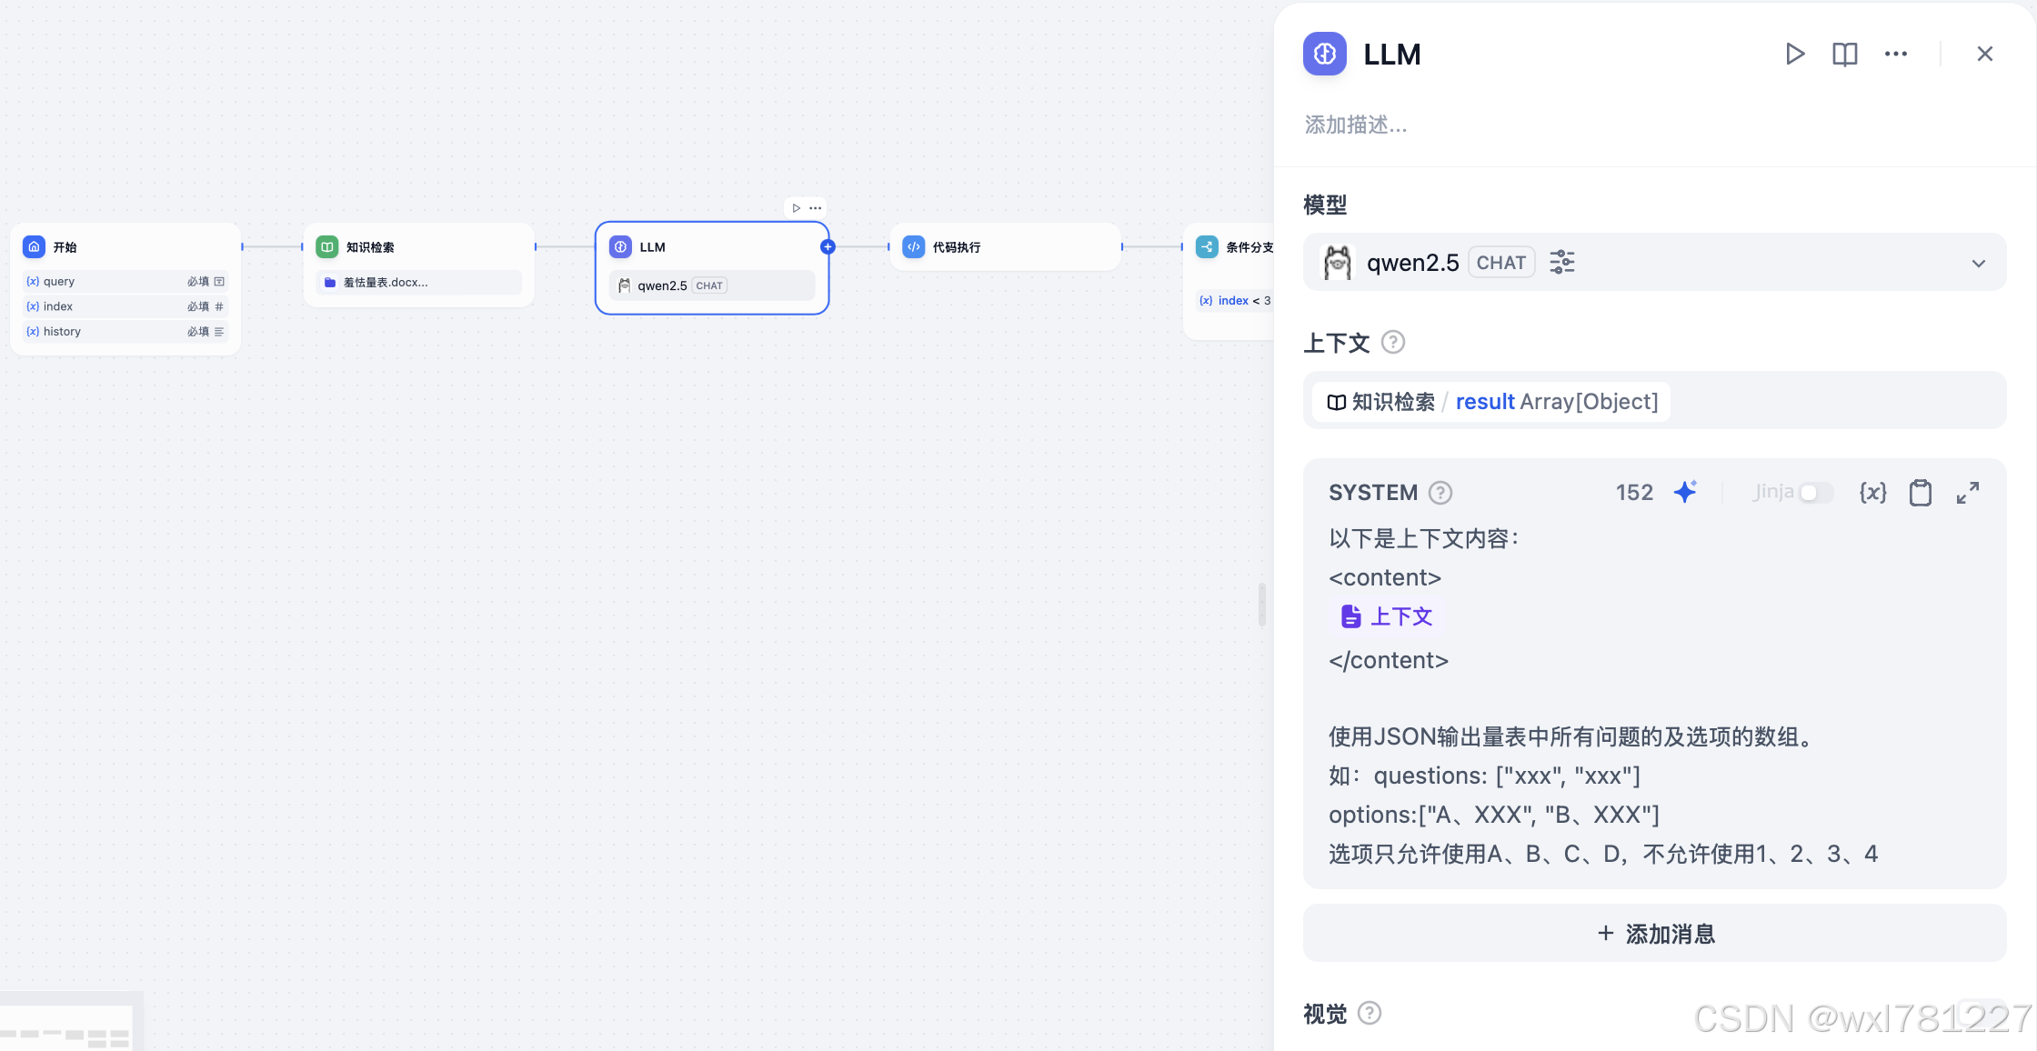Expand model selector chevron arrow
2037x1051 pixels.
coord(1979,264)
